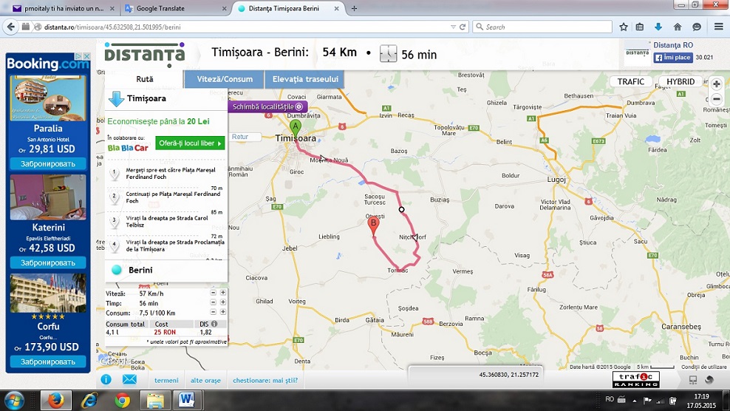730x411 pixels.
Task: Increase the Timp value with plus
Action: 223,302
